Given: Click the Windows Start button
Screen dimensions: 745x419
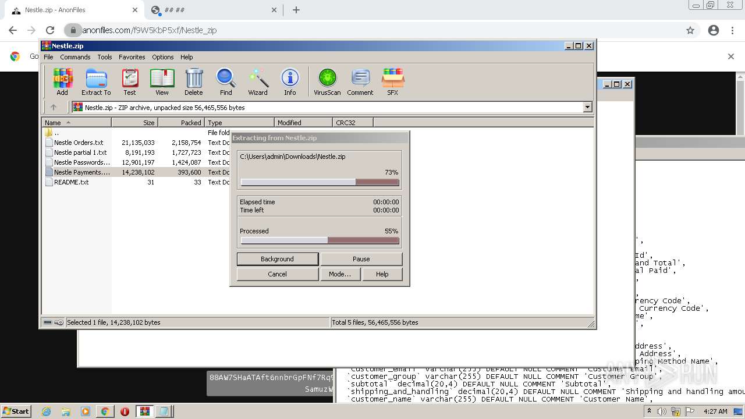Looking at the screenshot, I should coord(16,411).
